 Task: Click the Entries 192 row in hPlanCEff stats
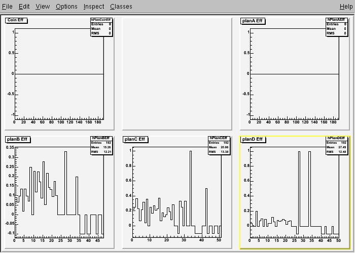219,143
